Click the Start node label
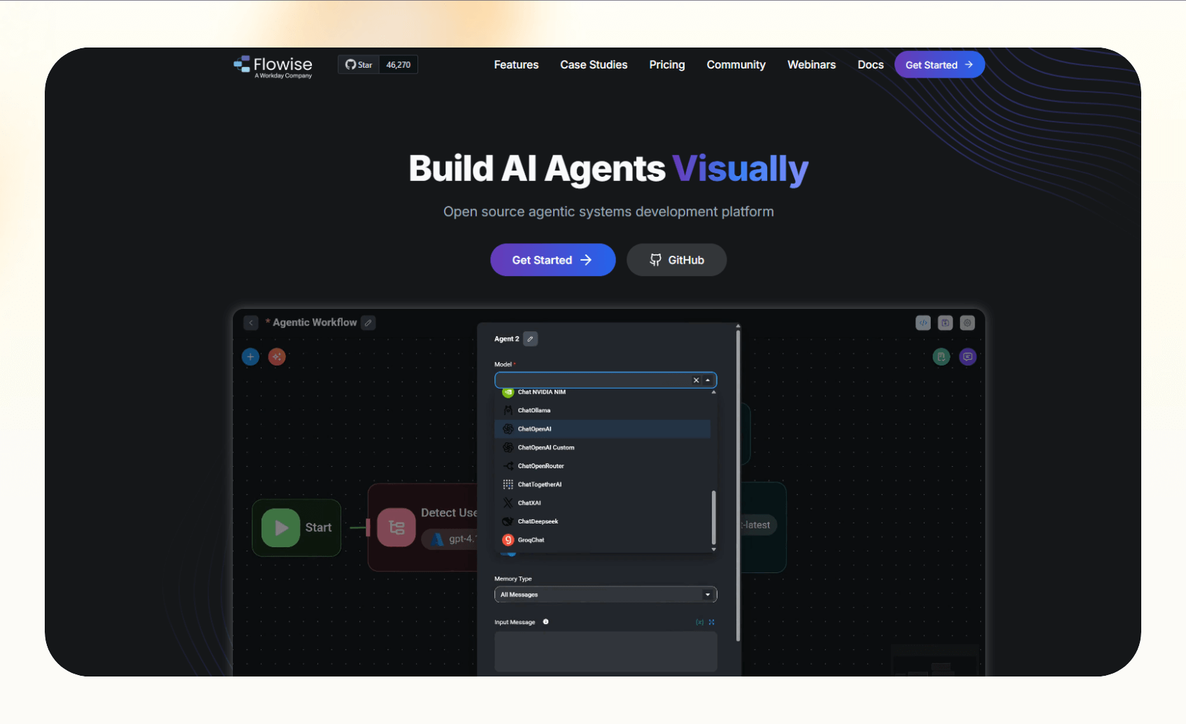Screen dimensions: 1186x724 click(x=318, y=528)
